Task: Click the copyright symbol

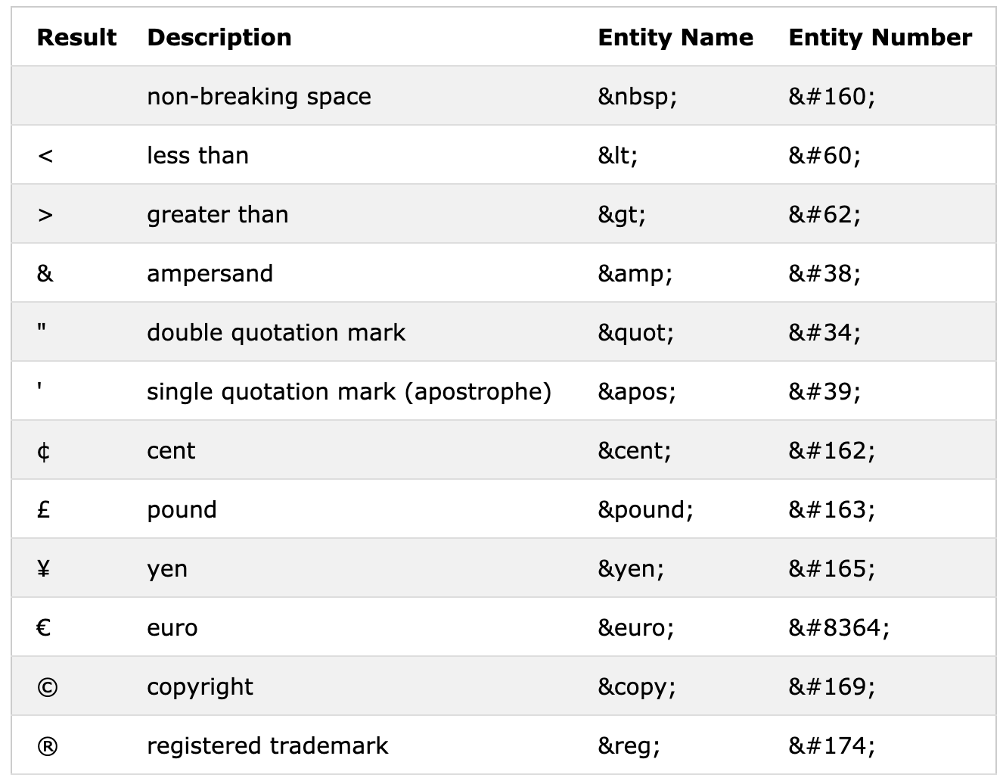Action: [x=47, y=687]
